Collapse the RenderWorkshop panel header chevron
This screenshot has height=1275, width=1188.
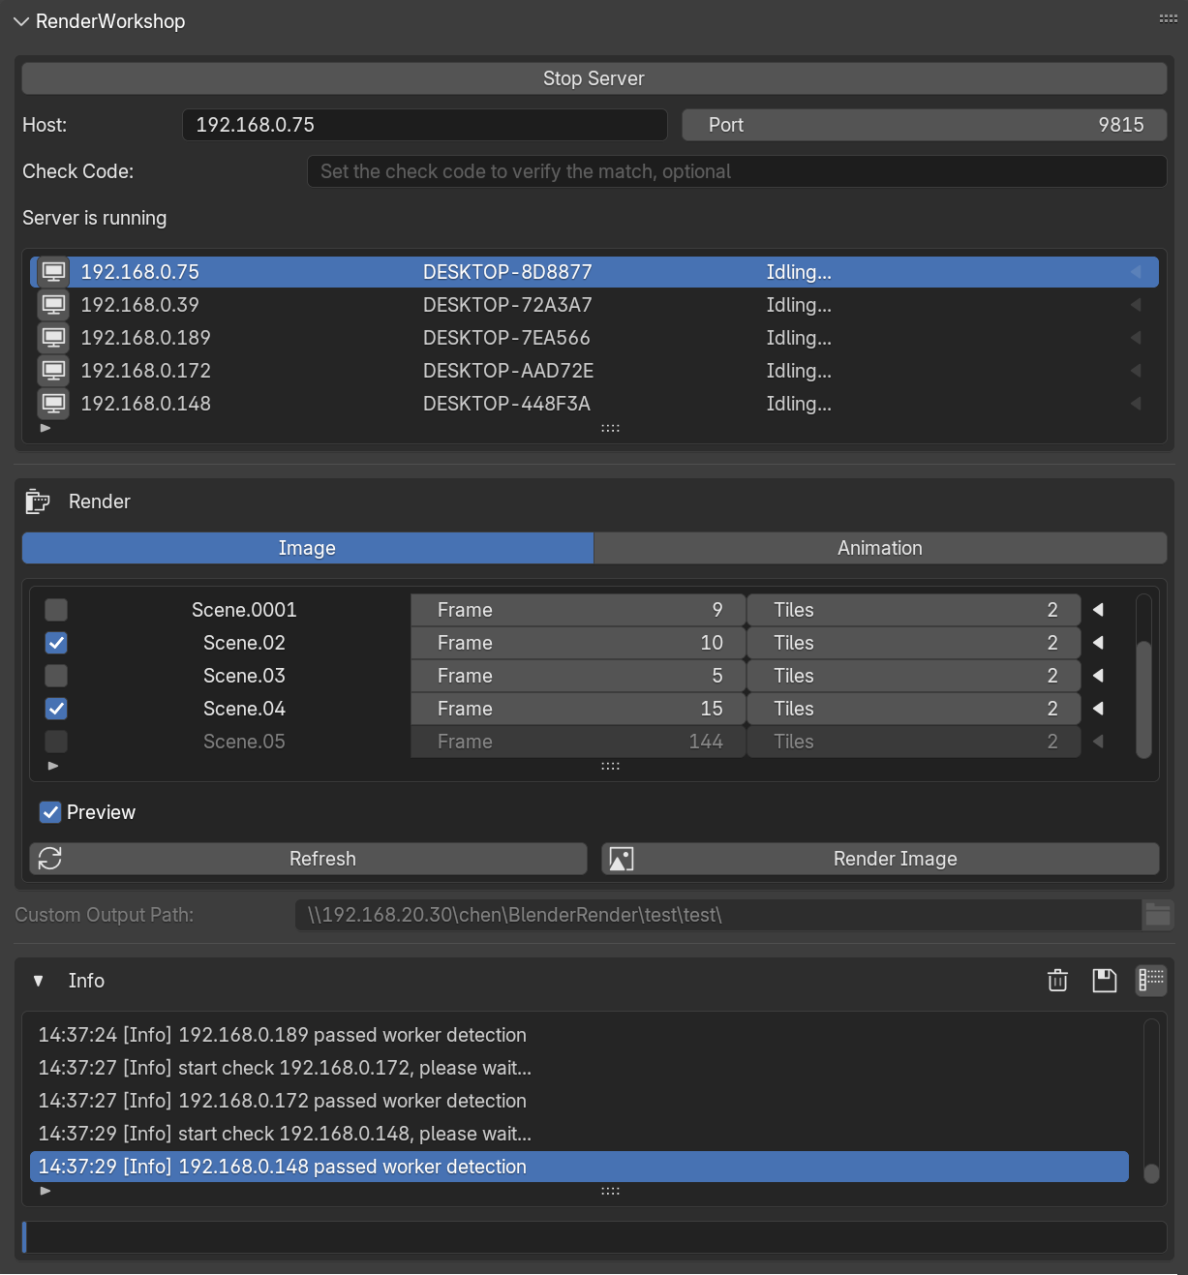(x=20, y=20)
